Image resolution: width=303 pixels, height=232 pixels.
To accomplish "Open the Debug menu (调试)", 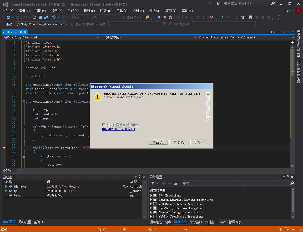I will (x=89, y=11).
